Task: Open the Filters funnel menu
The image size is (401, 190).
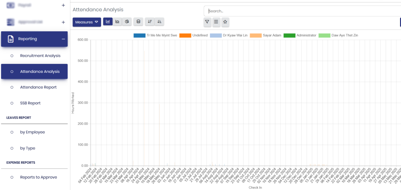Action: [208, 22]
